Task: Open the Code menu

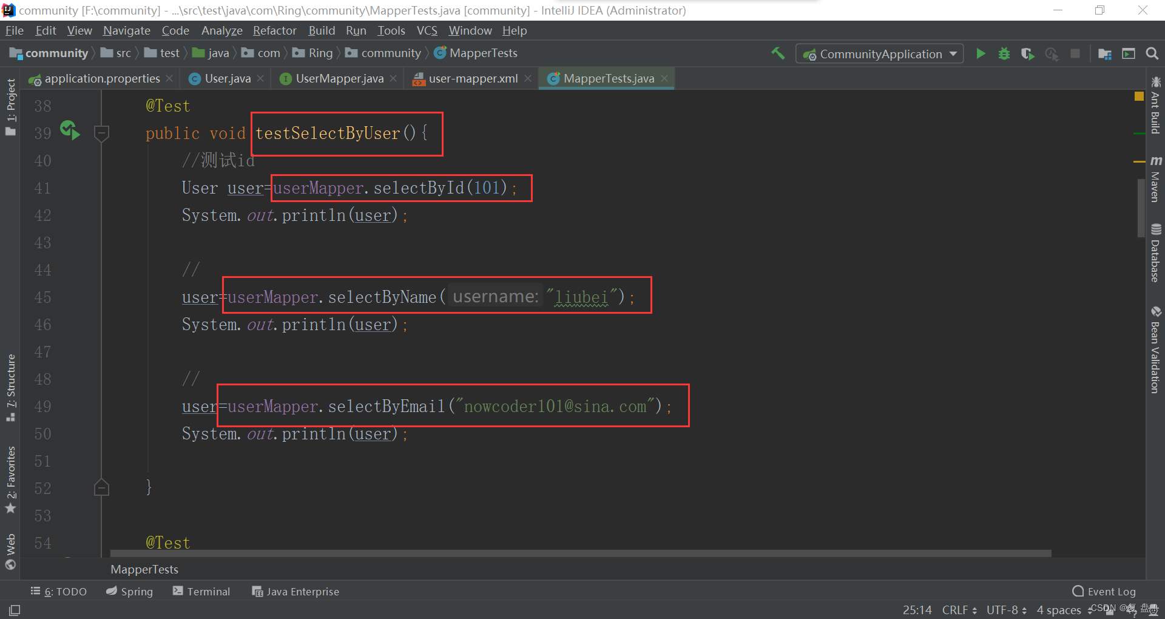Action: coord(175,30)
